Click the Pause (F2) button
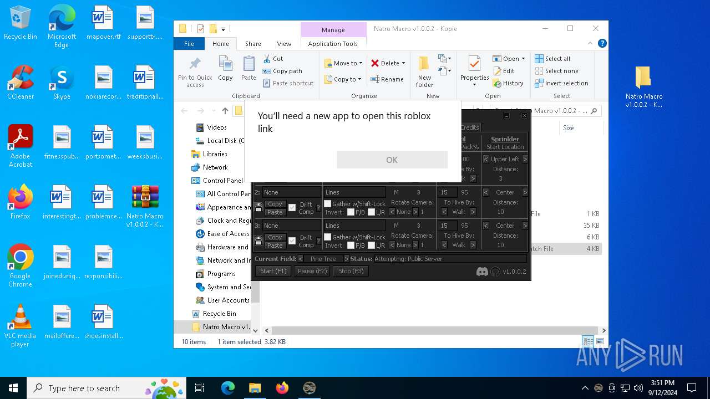This screenshot has width=710, height=399. (x=313, y=271)
